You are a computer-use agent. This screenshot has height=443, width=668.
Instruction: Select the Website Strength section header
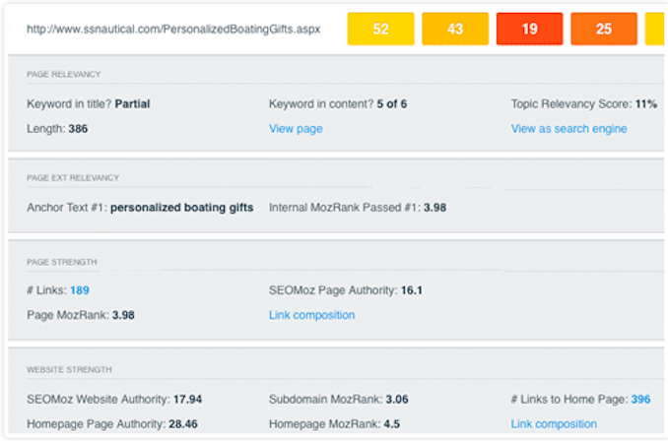[69, 370]
